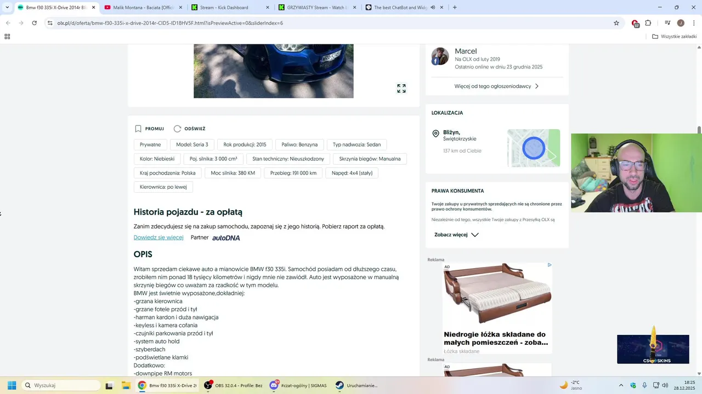
Task: Click Skrzynia biegów: Manualna tag
Action: 370,159
